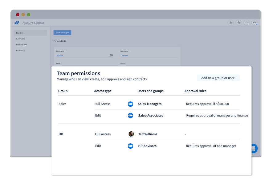
Task: Open the Branding settings section
Action: click(20, 50)
